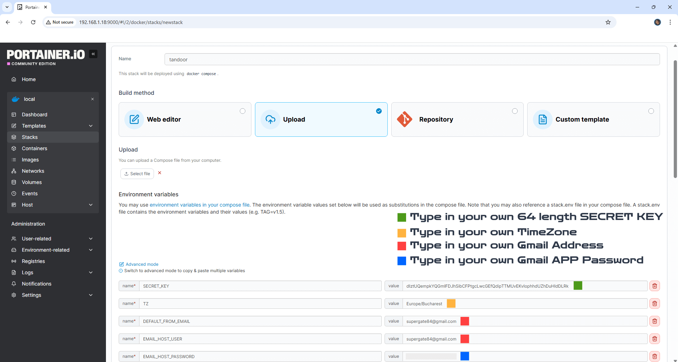Click the Select file upload button
Screen dimensions: 678x362
pos(137,174)
